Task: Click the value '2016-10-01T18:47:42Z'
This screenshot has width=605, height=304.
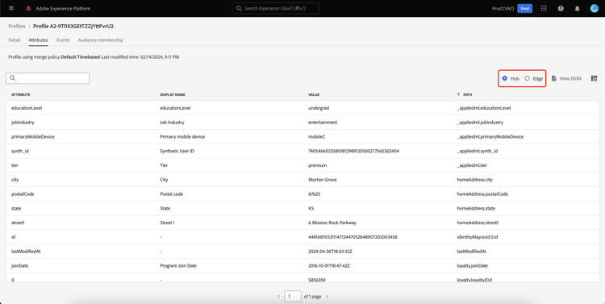Action: (x=330, y=266)
